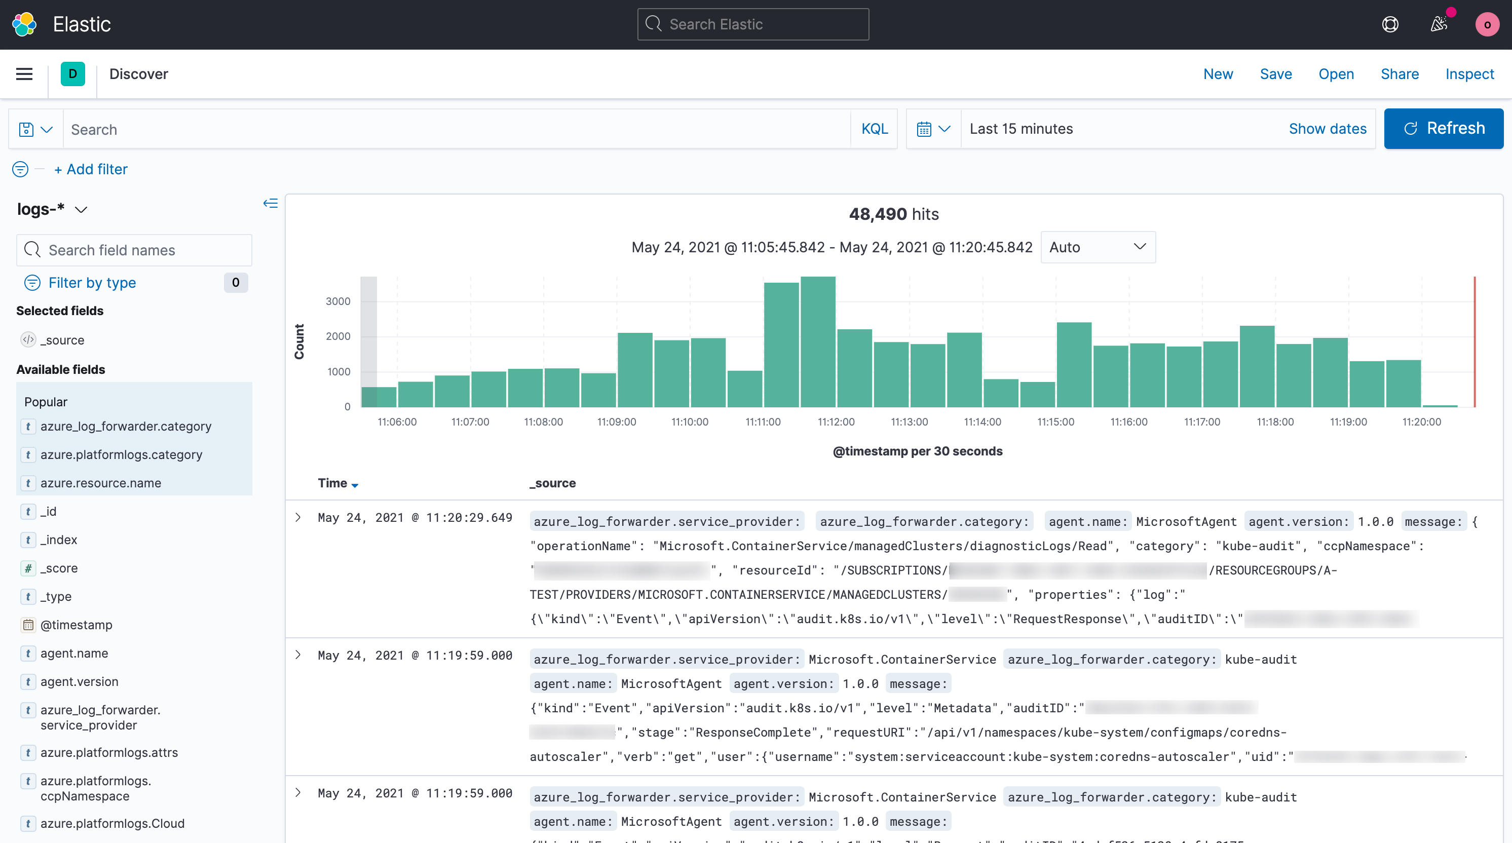This screenshot has width=1512, height=843.
Task: Click the hamburger menu icon
Action: point(24,73)
